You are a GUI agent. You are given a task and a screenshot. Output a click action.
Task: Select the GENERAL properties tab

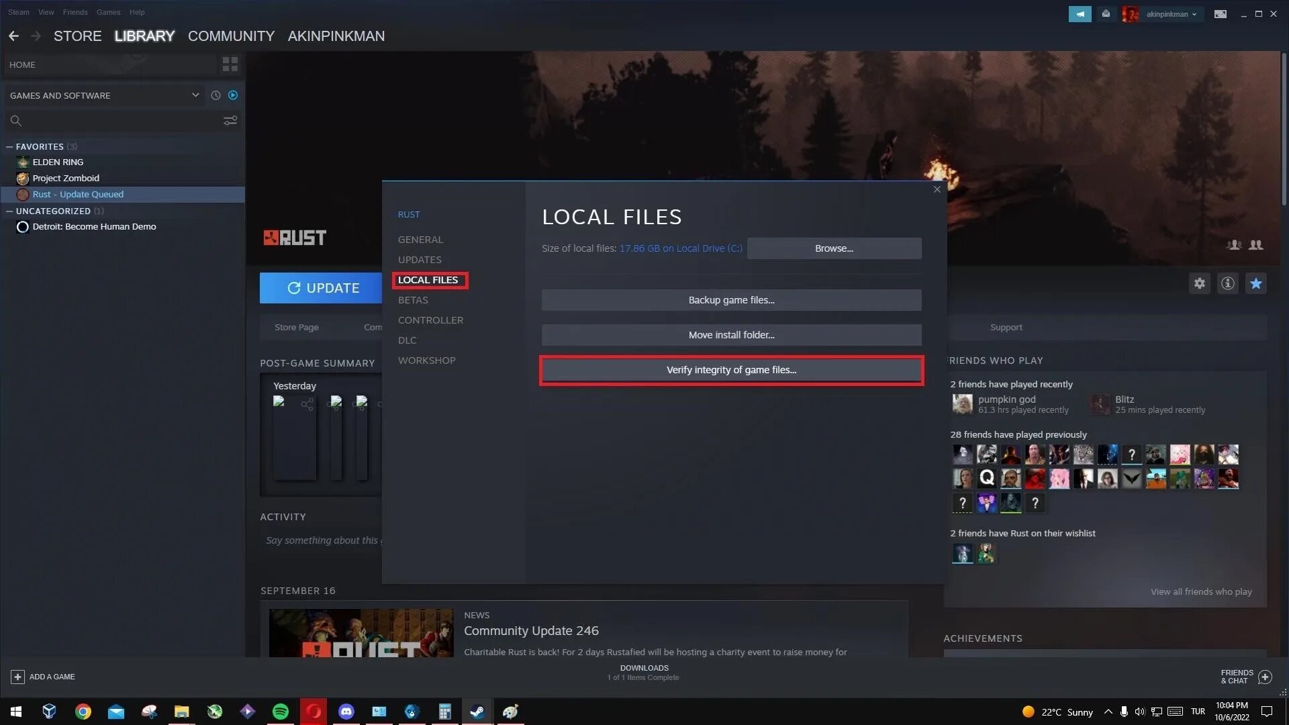click(420, 240)
